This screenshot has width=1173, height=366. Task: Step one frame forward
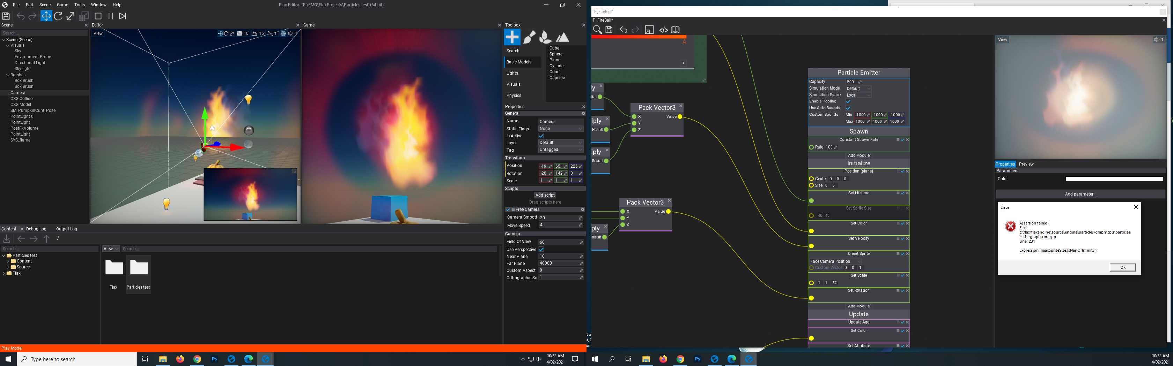(123, 16)
